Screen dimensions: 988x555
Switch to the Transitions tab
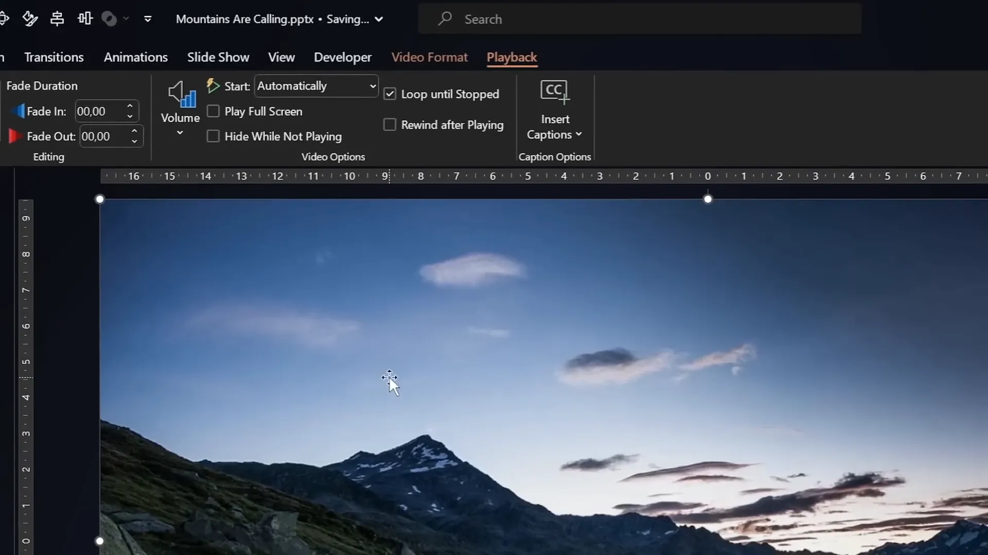[x=54, y=57]
